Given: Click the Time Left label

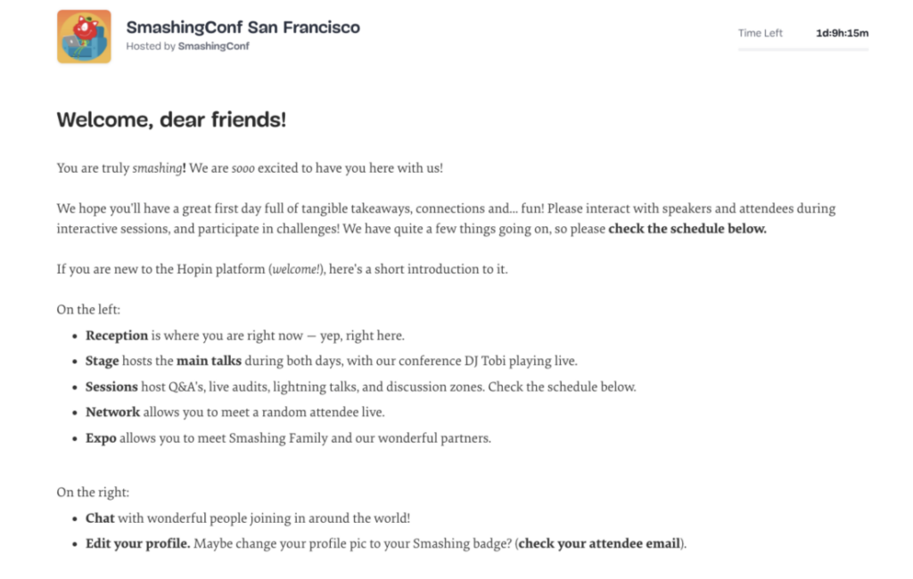Looking at the screenshot, I should pyautogui.click(x=760, y=33).
